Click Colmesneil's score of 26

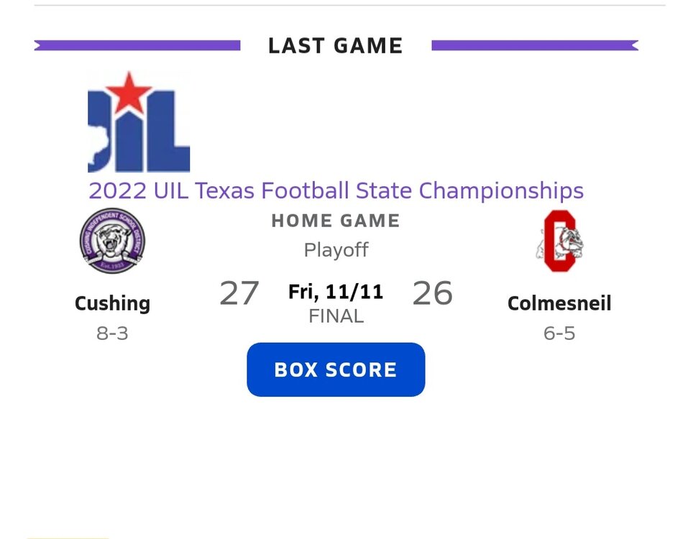(x=432, y=294)
